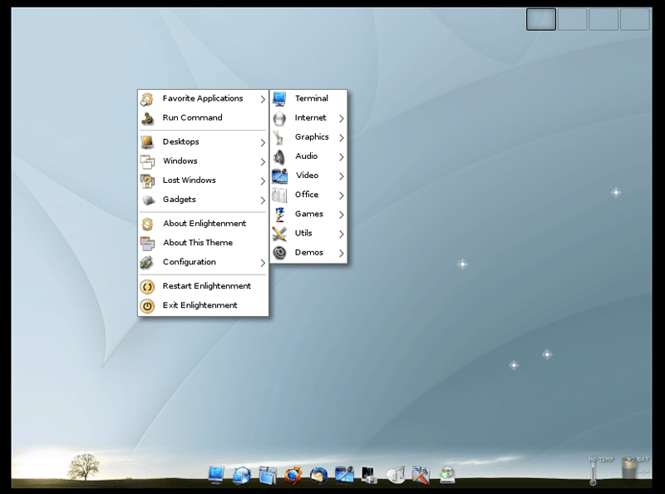This screenshot has height=494, width=665.
Task: Click the Gadgets cube icon
Action: coord(148,200)
